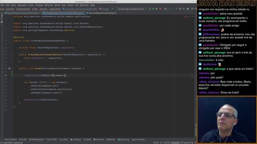This screenshot has width=257, height=144.
Task: Select CreateBucketCommandHandler.java editor tab
Action: pos(63,13)
